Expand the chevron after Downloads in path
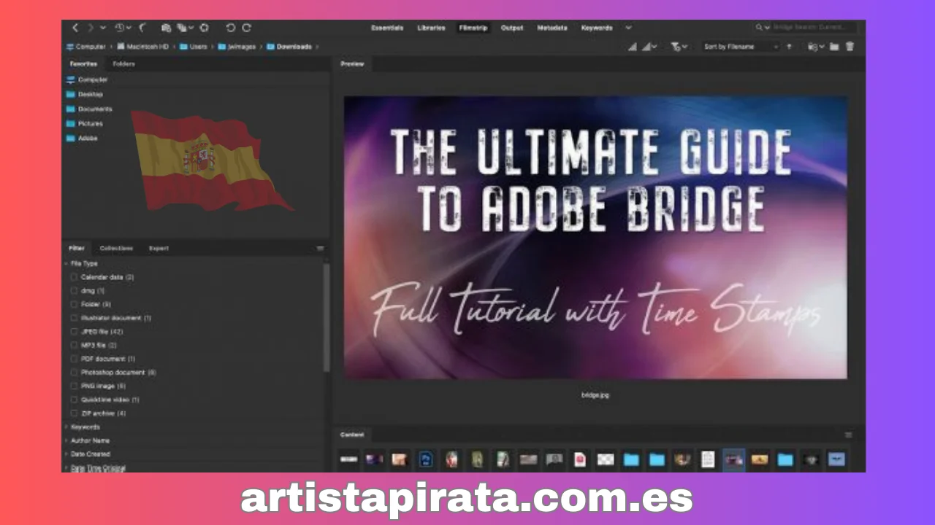This screenshot has height=525, width=935. (318, 47)
